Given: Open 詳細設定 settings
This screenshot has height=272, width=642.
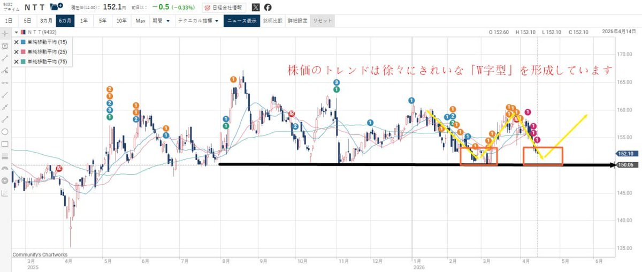Looking at the screenshot, I should click(x=297, y=21).
